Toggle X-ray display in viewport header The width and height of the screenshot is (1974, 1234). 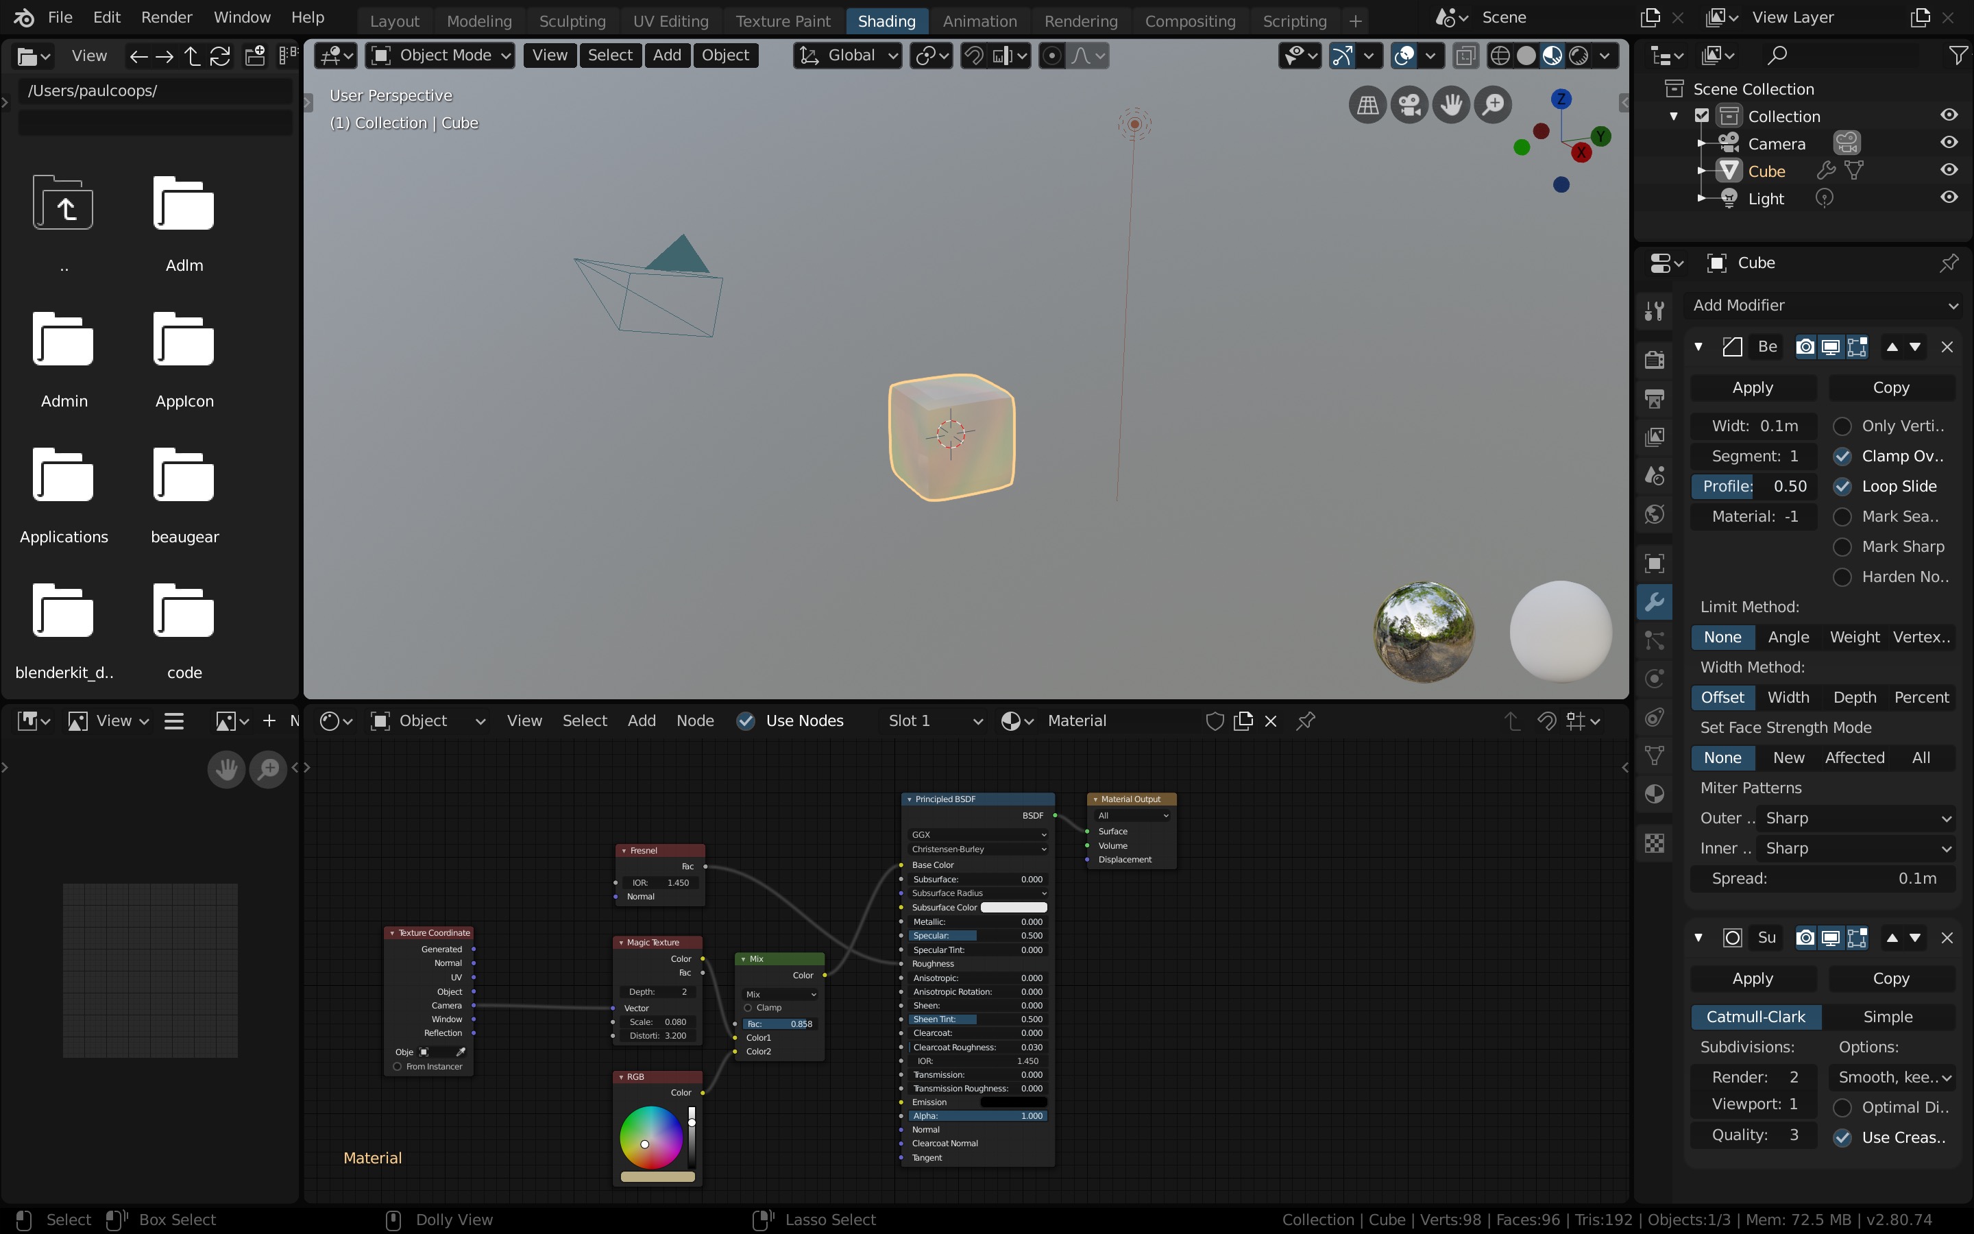coord(1465,56)
